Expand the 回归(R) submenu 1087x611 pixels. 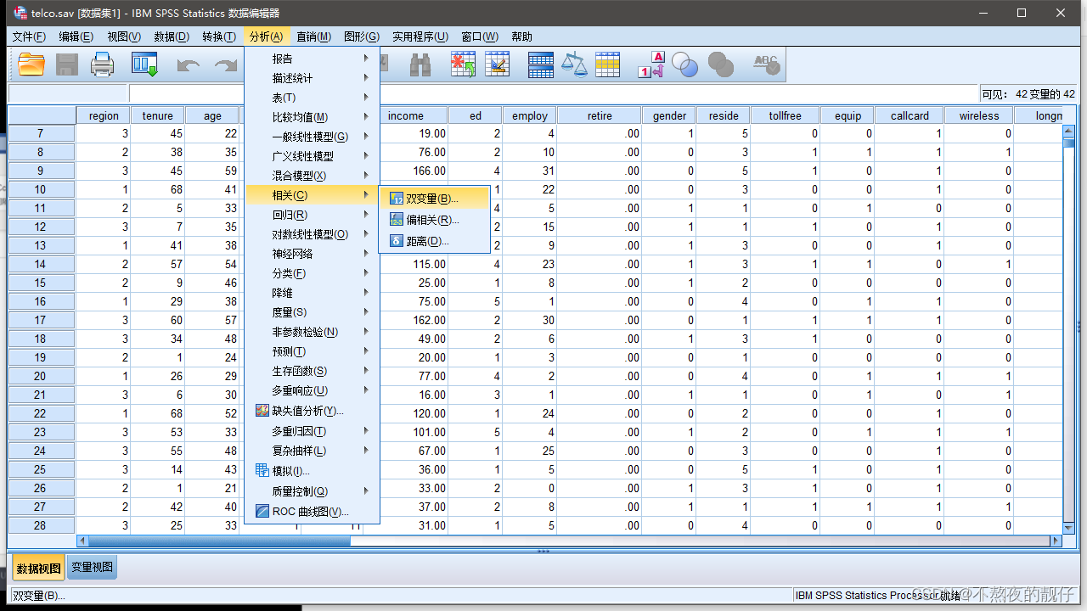click(312, 215)
